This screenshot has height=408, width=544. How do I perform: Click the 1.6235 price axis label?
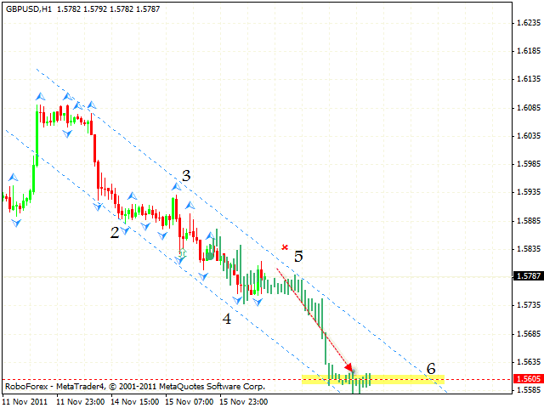[x=528, y=25]
